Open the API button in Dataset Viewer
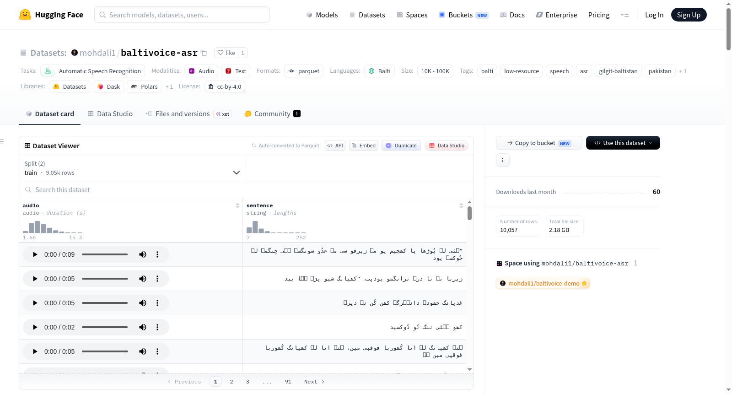Viewport: 732px width, 394px height. pos(335,146)
